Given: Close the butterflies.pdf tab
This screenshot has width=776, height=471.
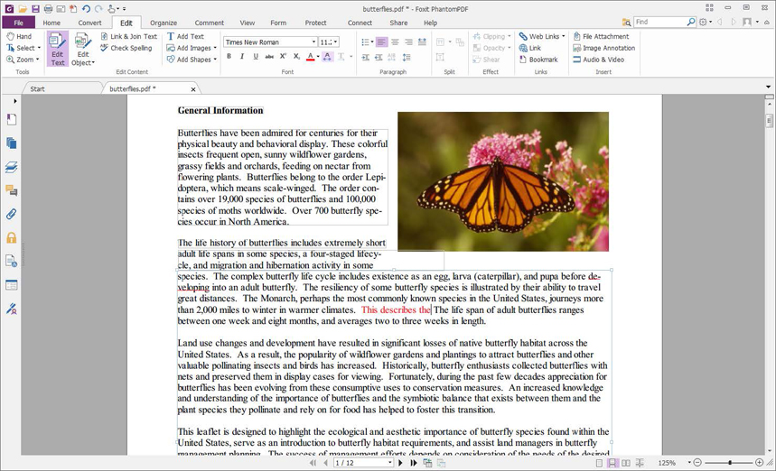Looking at the screenshot, I should (x=193, y=89).
